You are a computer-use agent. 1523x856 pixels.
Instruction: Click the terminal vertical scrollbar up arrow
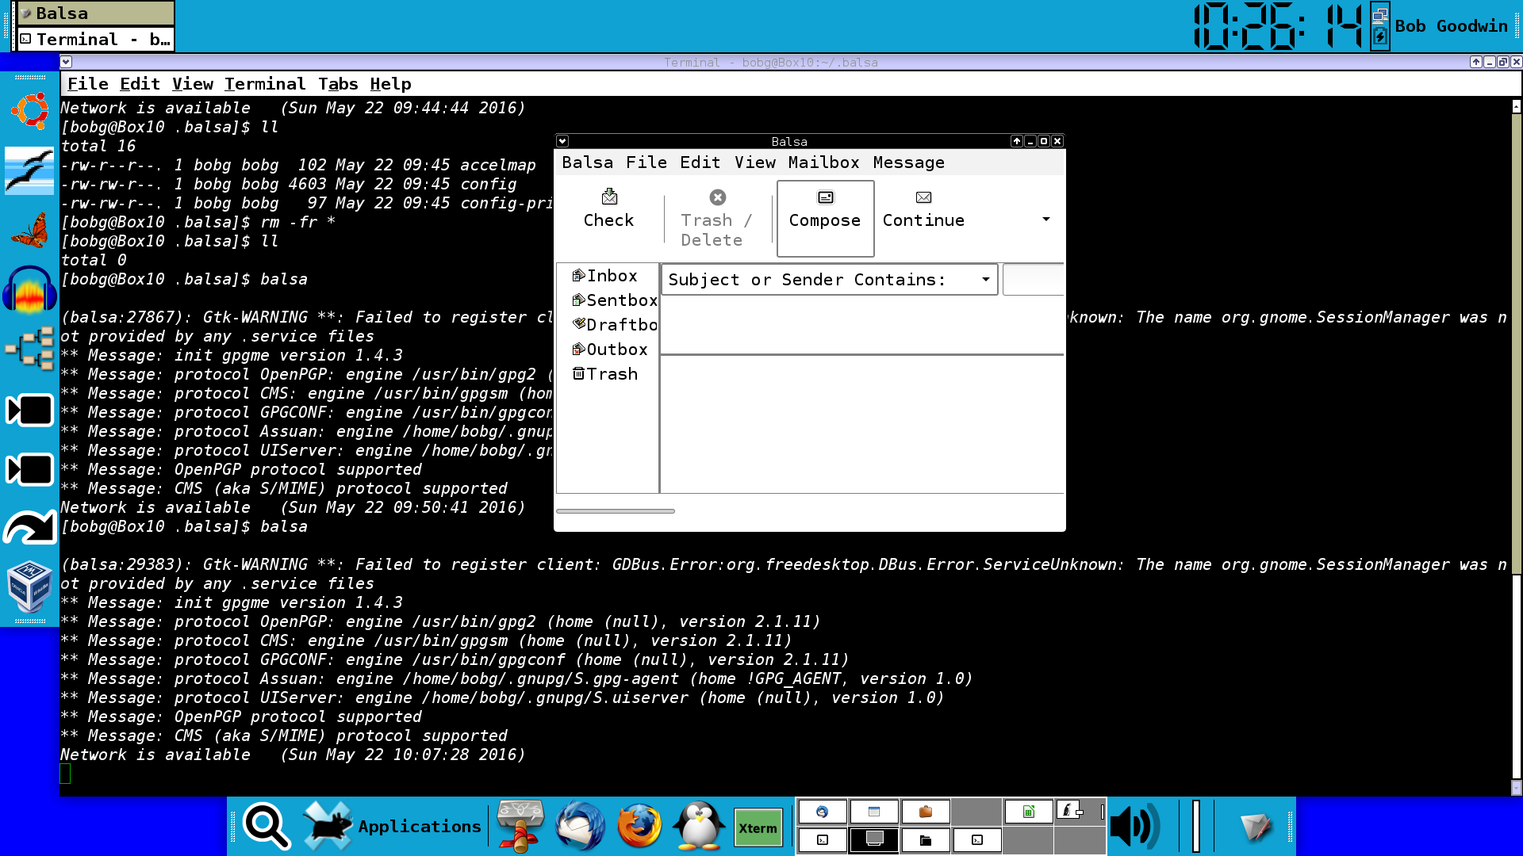coord(1516,105)
